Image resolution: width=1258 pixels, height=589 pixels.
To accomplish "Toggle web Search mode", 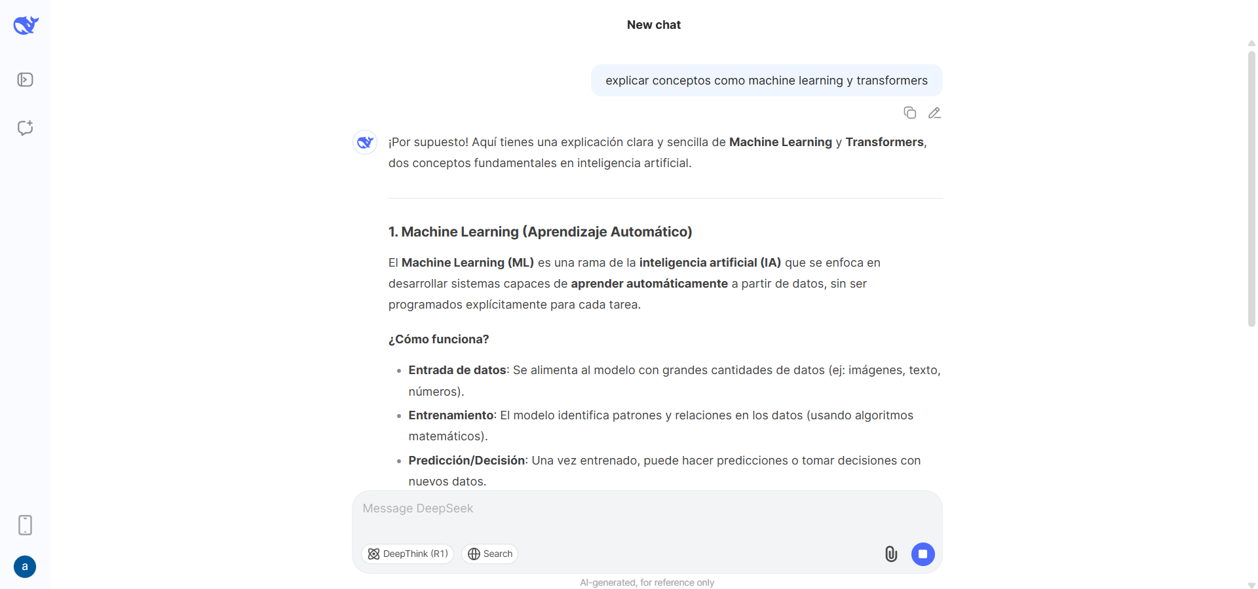I will click(489, 554).
